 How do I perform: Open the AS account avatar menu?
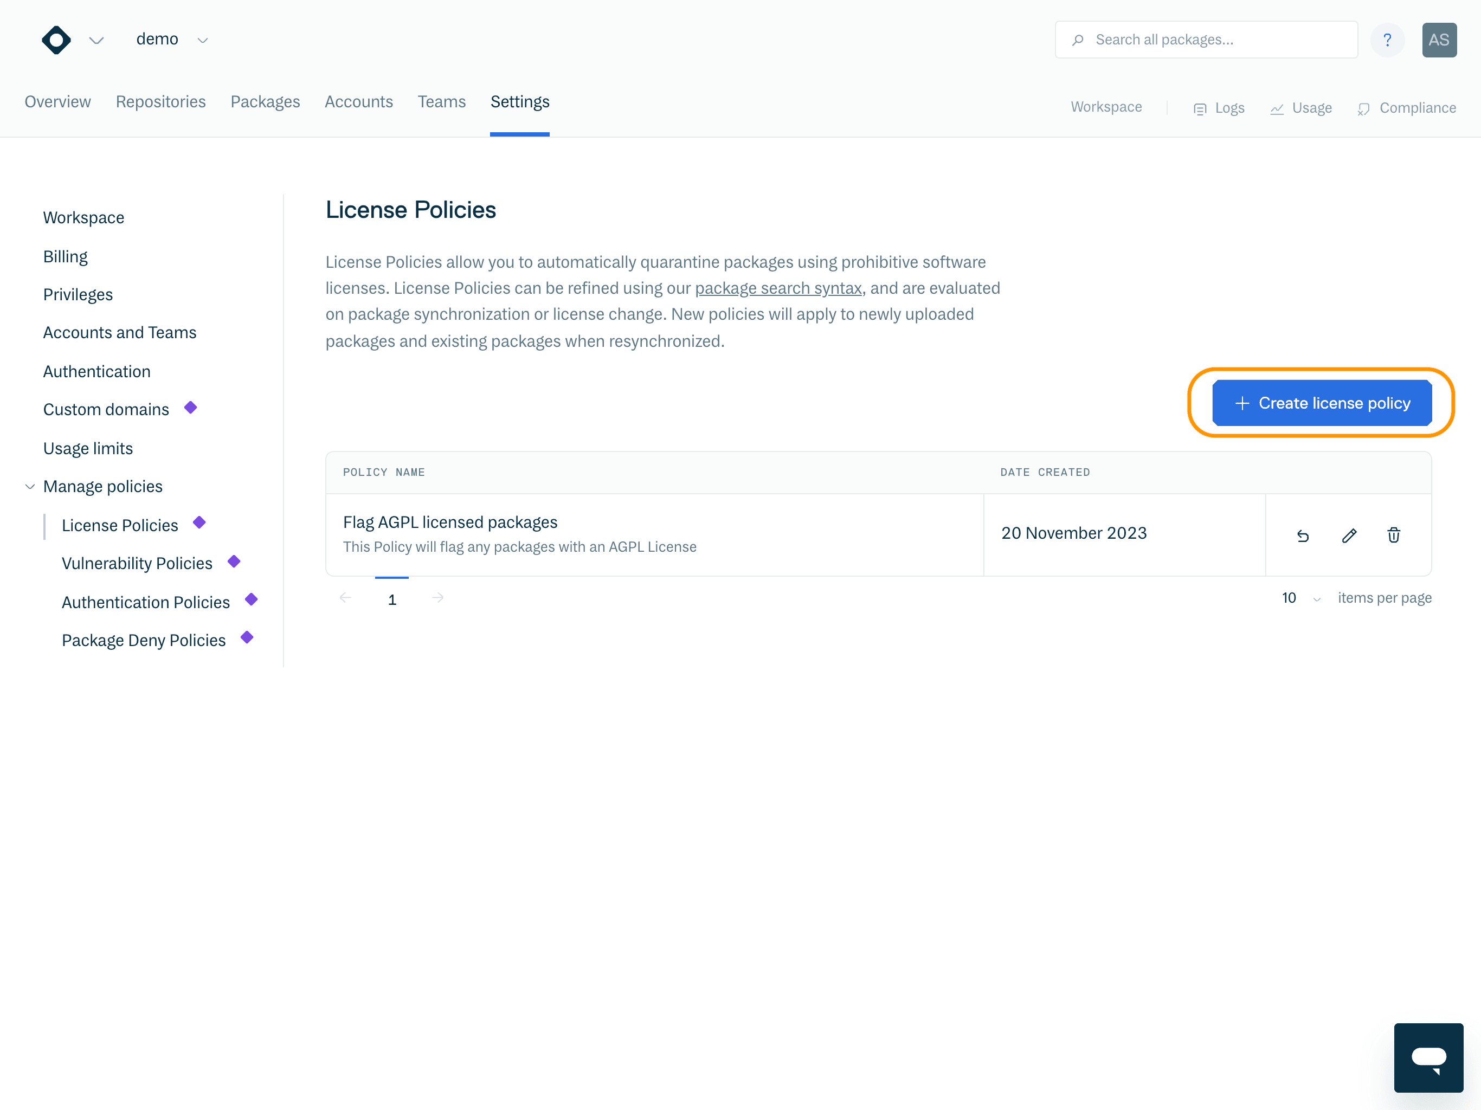click(1439, 40)
